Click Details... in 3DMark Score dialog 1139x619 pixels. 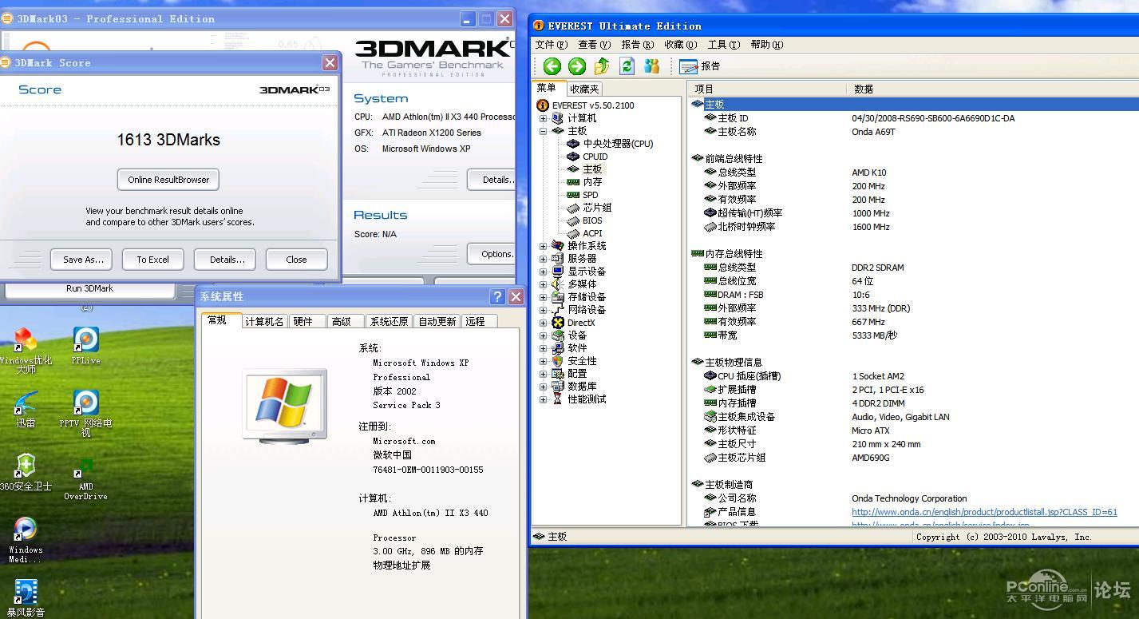click(227, 260)
